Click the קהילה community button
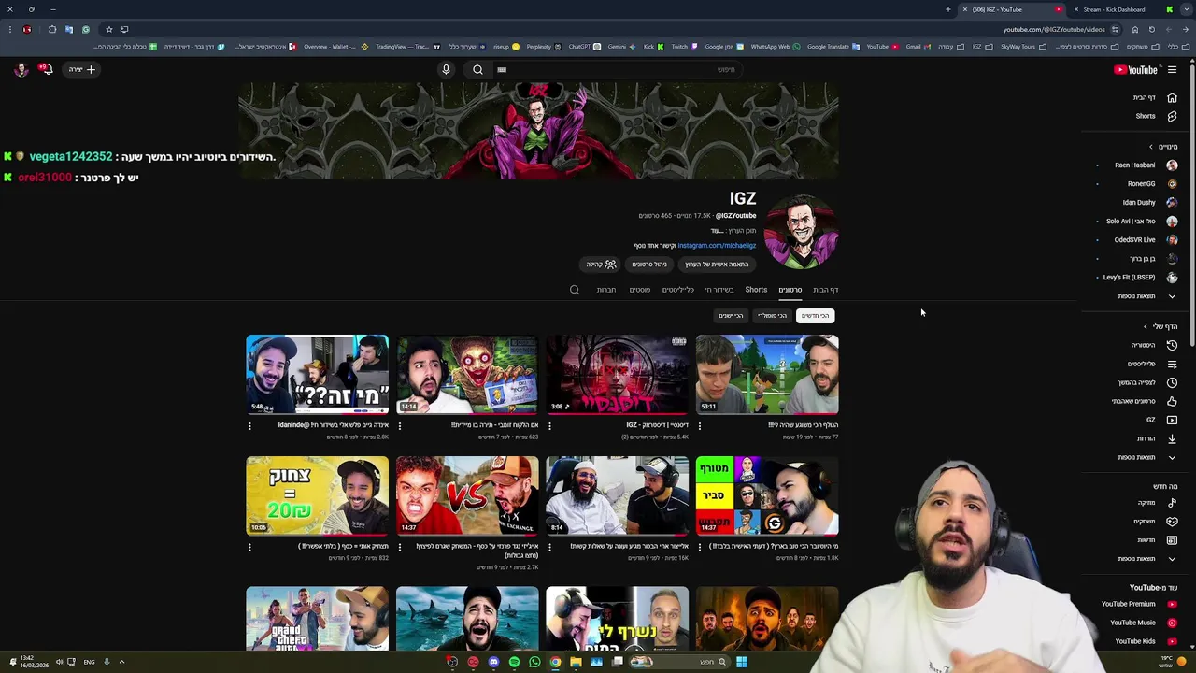Viewport: 1196px width, 673px height. click(x=601, y=265)
